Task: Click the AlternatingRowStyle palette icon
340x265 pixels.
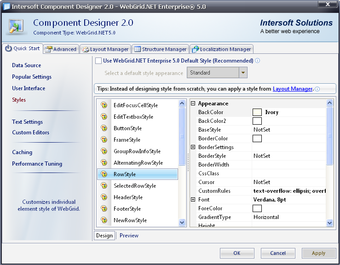Action: [x=104, y=162]
